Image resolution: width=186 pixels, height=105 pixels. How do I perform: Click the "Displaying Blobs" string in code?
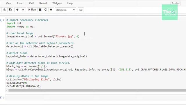point(36,79)
